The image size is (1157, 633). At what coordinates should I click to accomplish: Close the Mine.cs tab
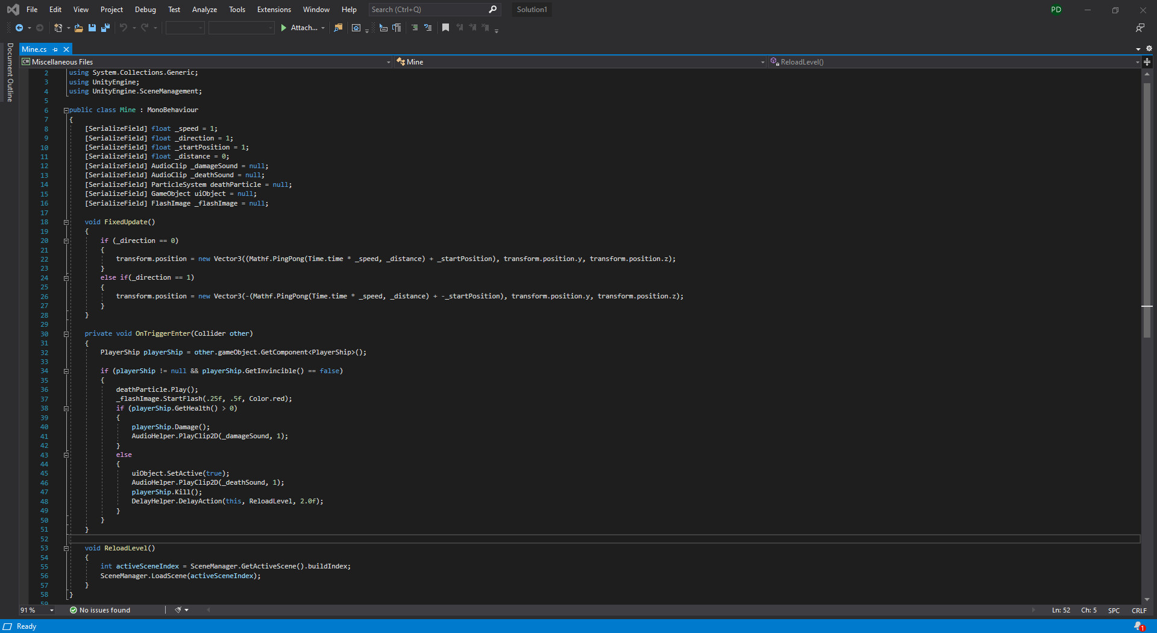[66, 49]
